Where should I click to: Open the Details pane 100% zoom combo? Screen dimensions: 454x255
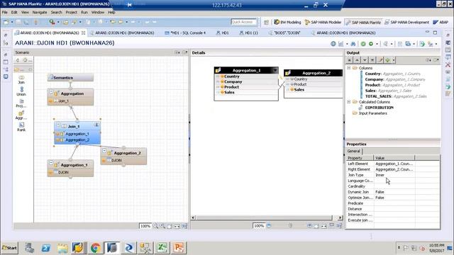pos(258,226)
